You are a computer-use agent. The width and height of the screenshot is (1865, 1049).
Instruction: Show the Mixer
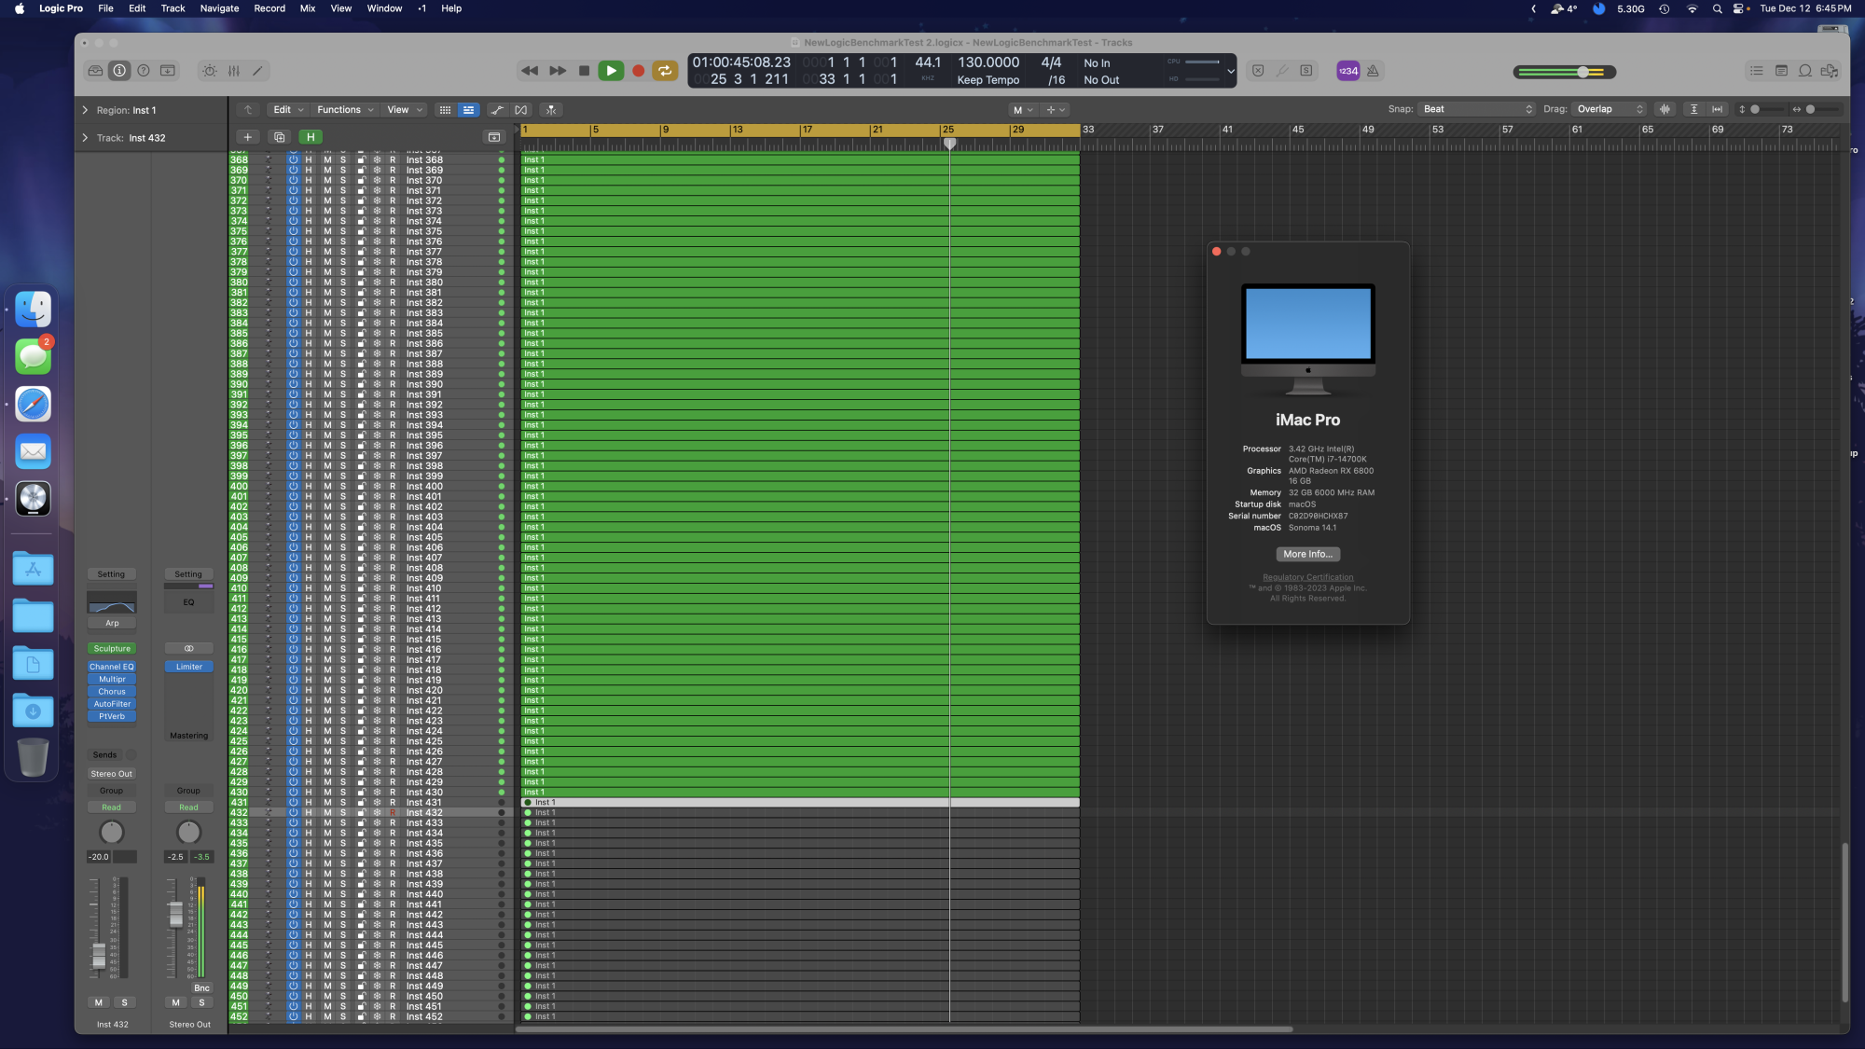tap(234, 71)
